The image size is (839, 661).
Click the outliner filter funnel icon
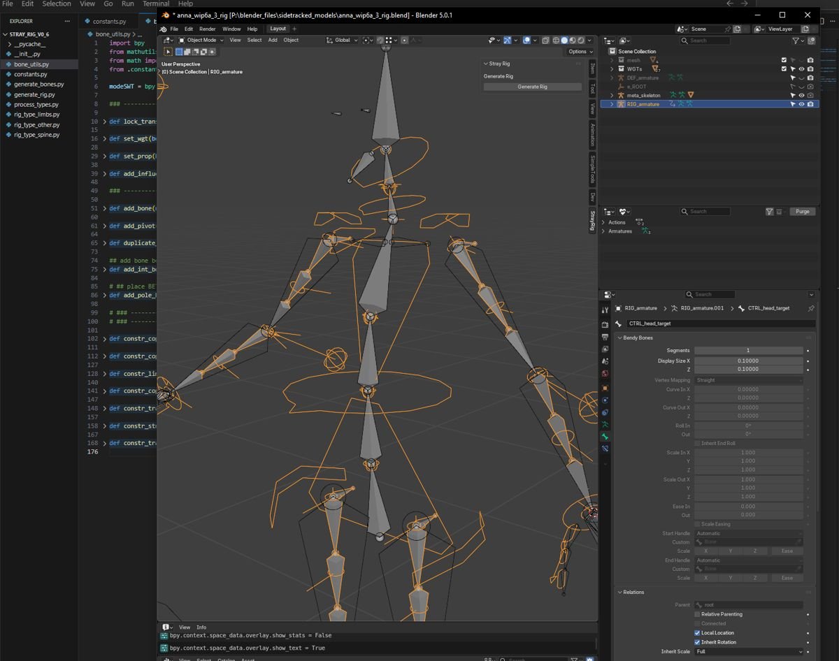pyautogui.click(x=796, y=41)
